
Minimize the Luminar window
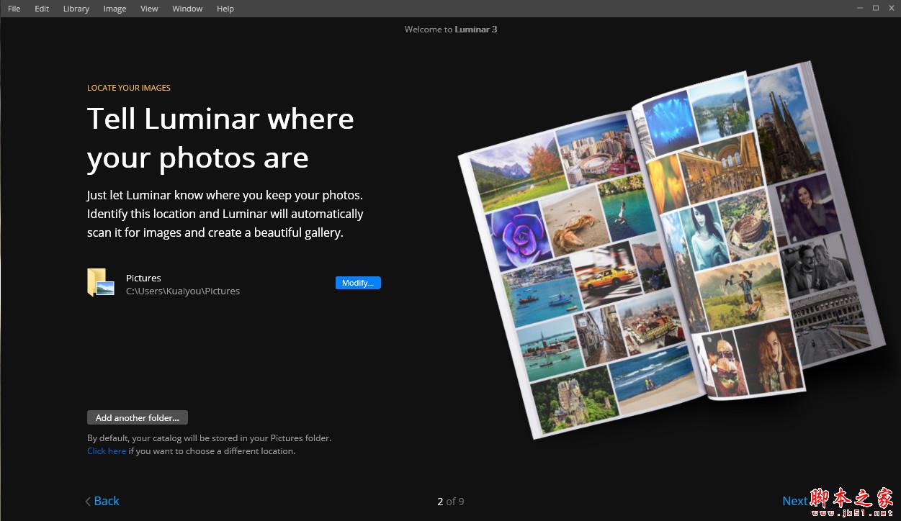858,8
